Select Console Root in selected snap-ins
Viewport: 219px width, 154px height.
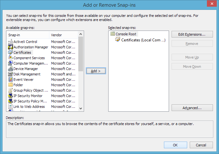126,34
